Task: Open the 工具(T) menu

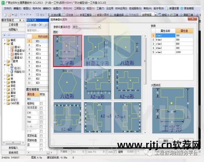Action: click(100, 8)
